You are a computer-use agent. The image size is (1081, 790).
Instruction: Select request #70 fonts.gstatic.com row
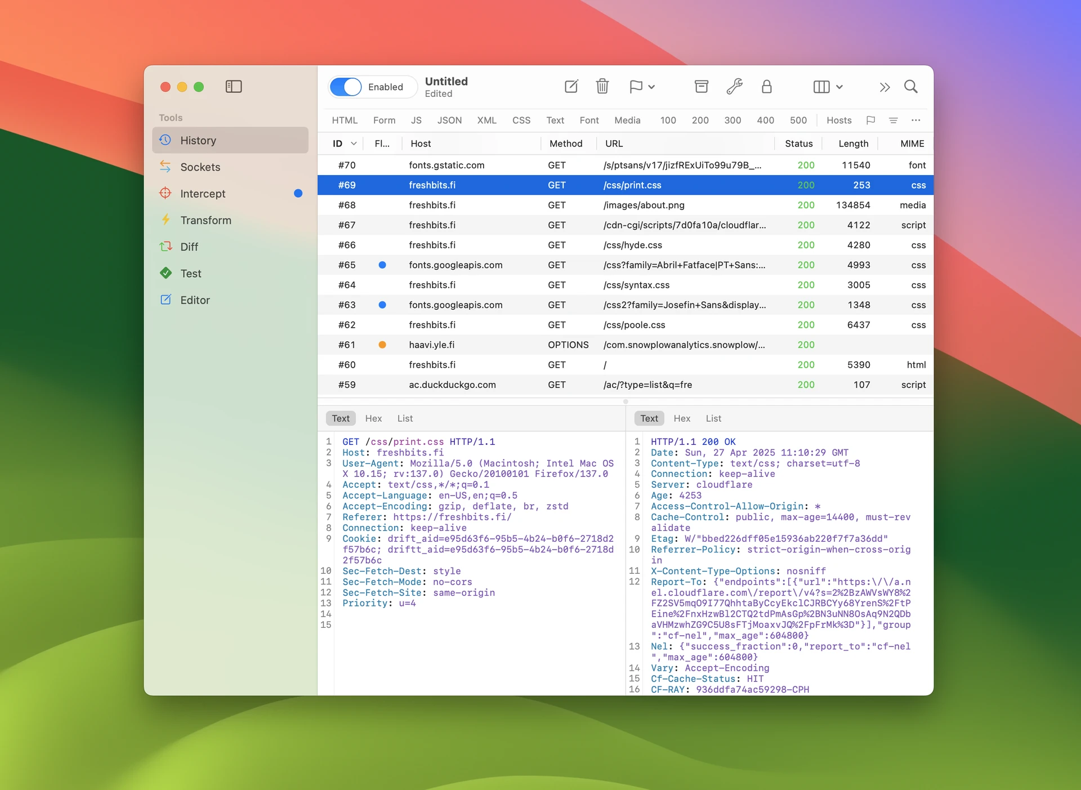click(x=626, y=165)
